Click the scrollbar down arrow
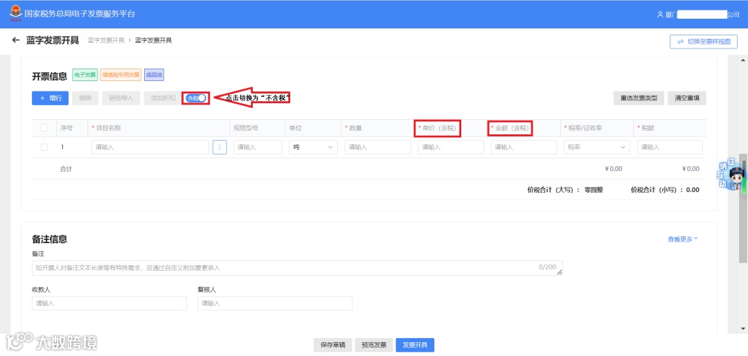The height and width of the screenshot is (356, 748). [742, 329]
